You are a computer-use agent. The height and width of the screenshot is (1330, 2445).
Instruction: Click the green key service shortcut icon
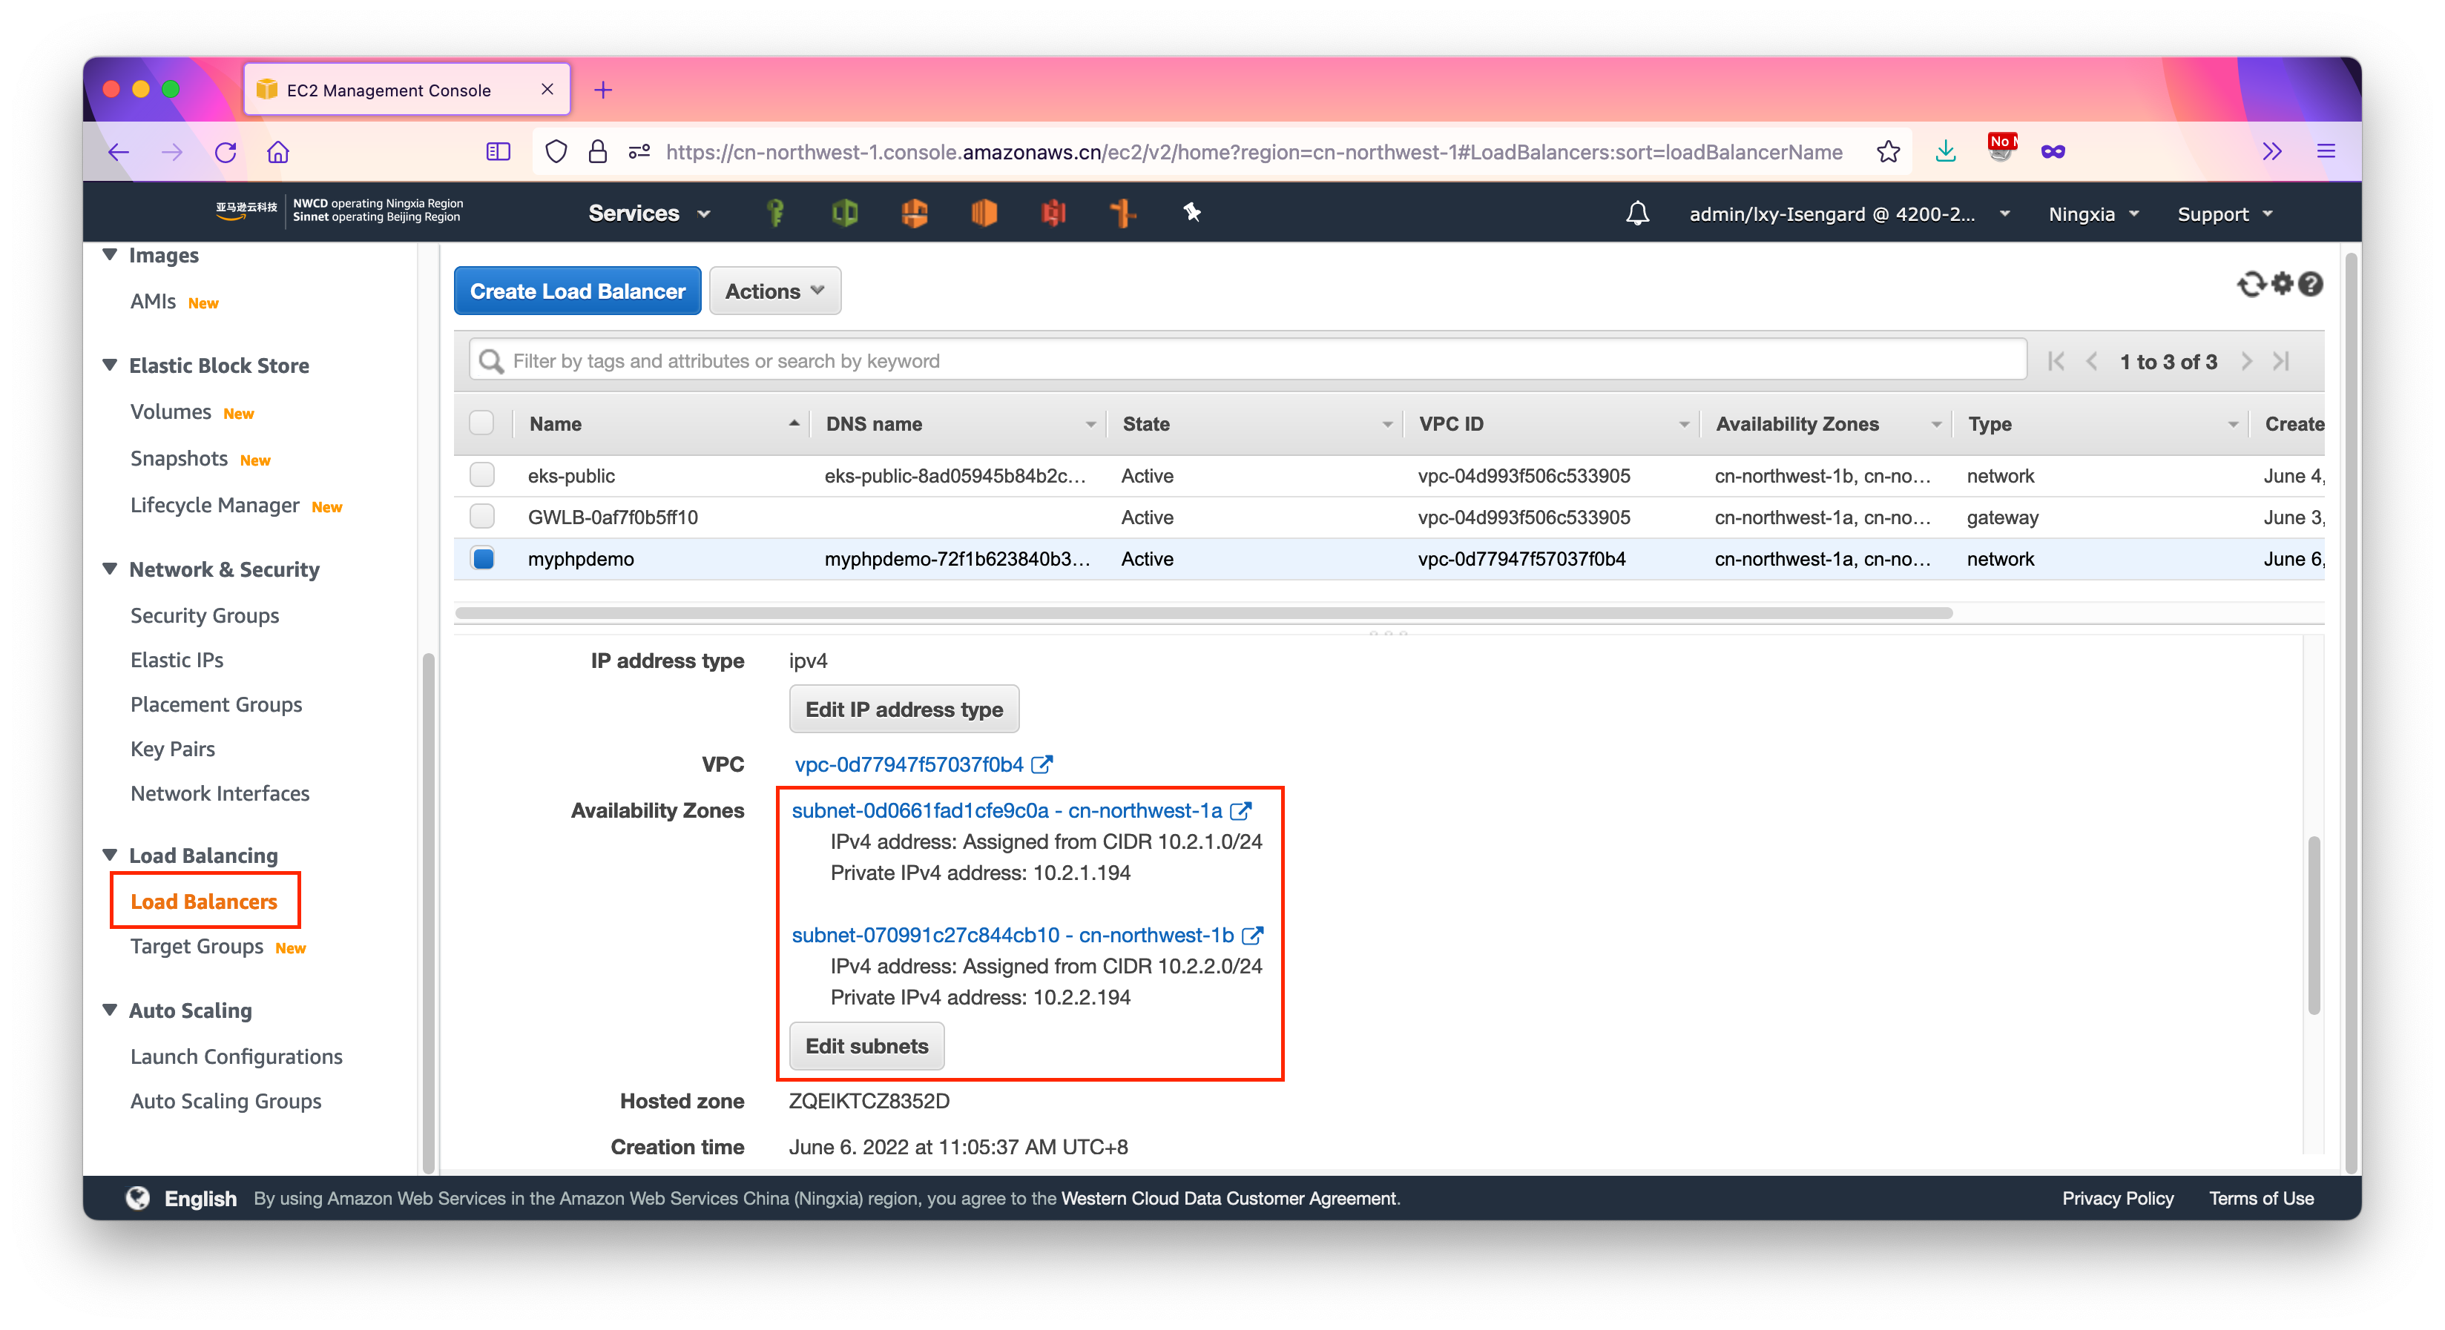(775, 213)
